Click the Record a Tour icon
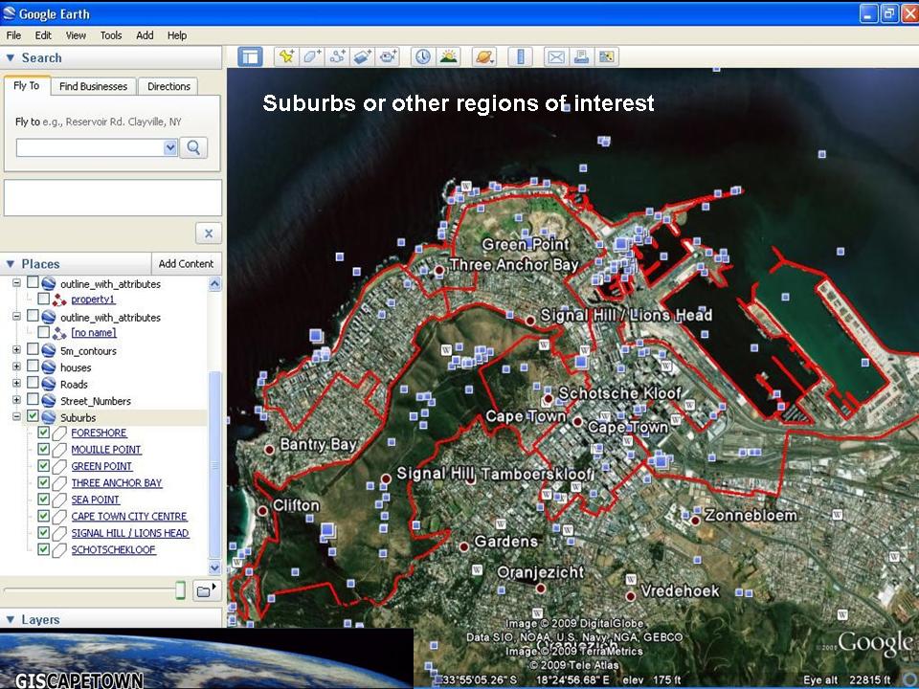 tap(388, 56)
